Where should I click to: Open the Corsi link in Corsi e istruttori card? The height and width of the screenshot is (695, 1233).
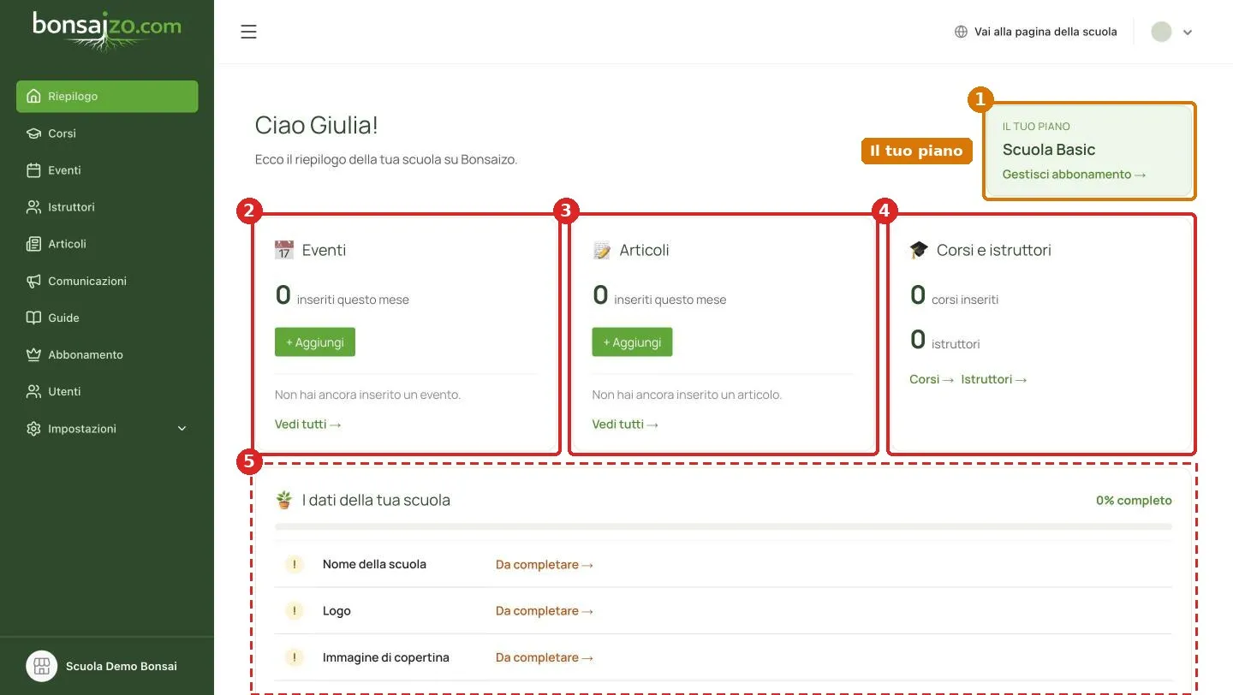932,379
